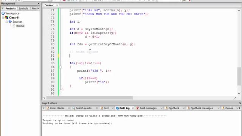Click line number 85 in the margin
The height and width of the screenshot is (136, 242).
tap(53, 63)
